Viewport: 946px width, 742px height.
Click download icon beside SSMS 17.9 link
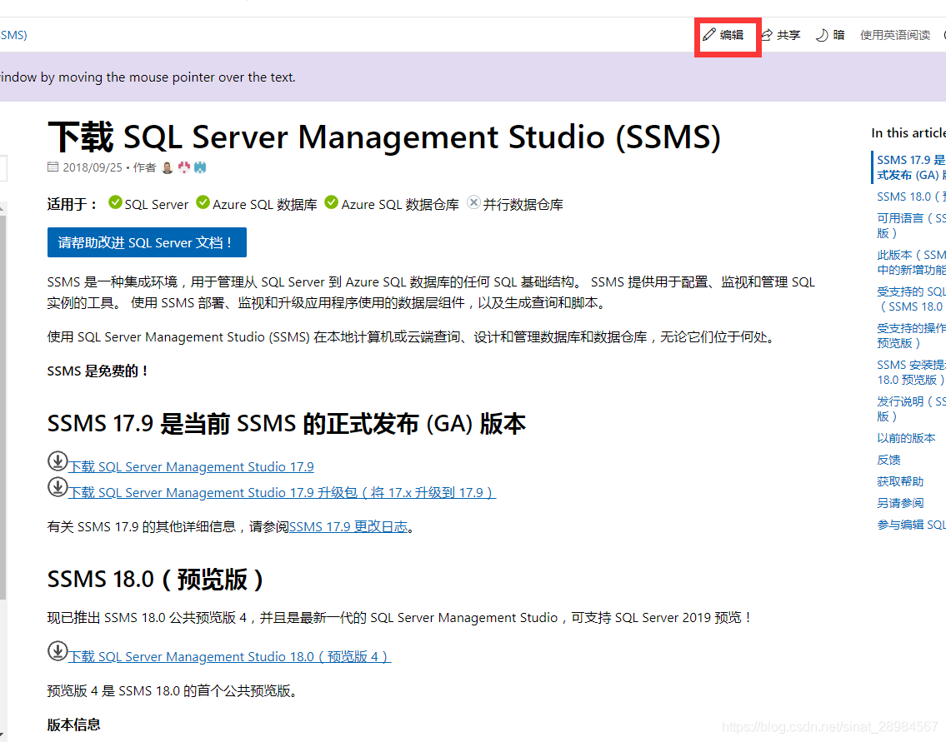point(58,461)
